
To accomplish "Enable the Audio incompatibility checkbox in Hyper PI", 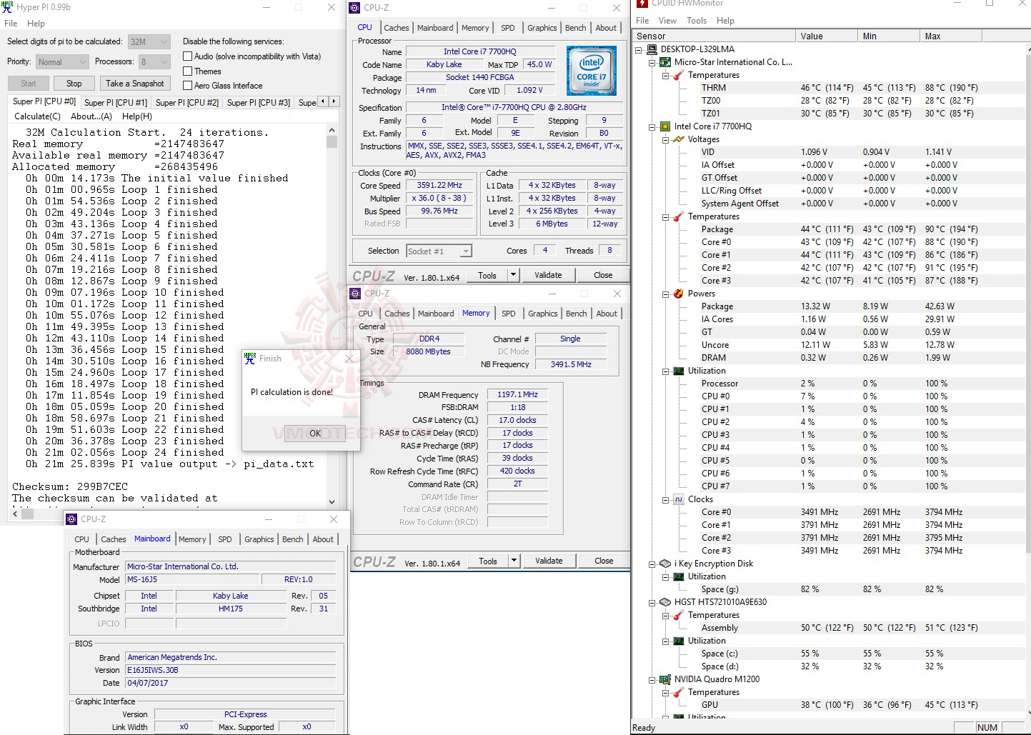I will [186, 56].
